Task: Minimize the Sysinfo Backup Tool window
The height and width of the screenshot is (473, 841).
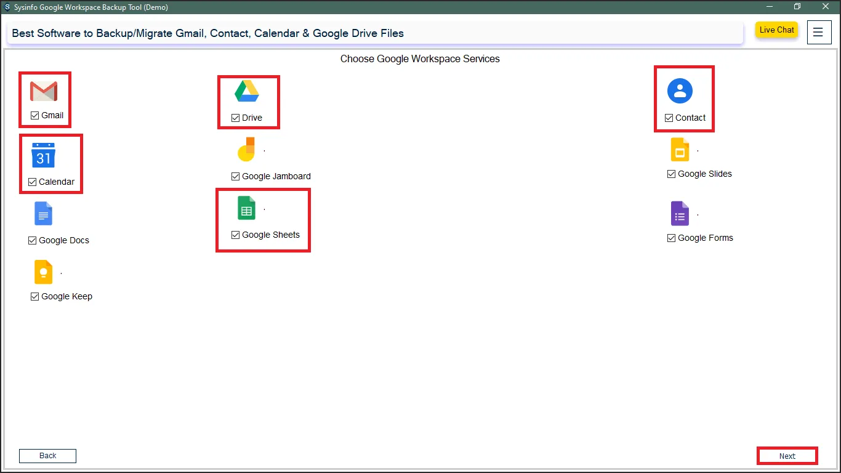Action: (770, 7)
